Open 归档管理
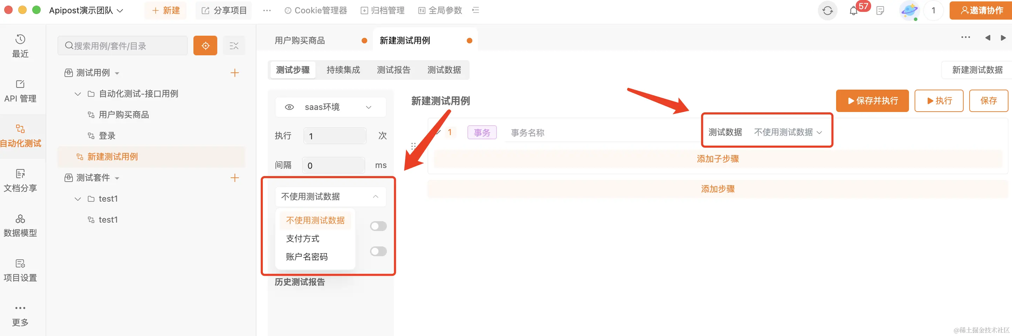 (382, 10)
